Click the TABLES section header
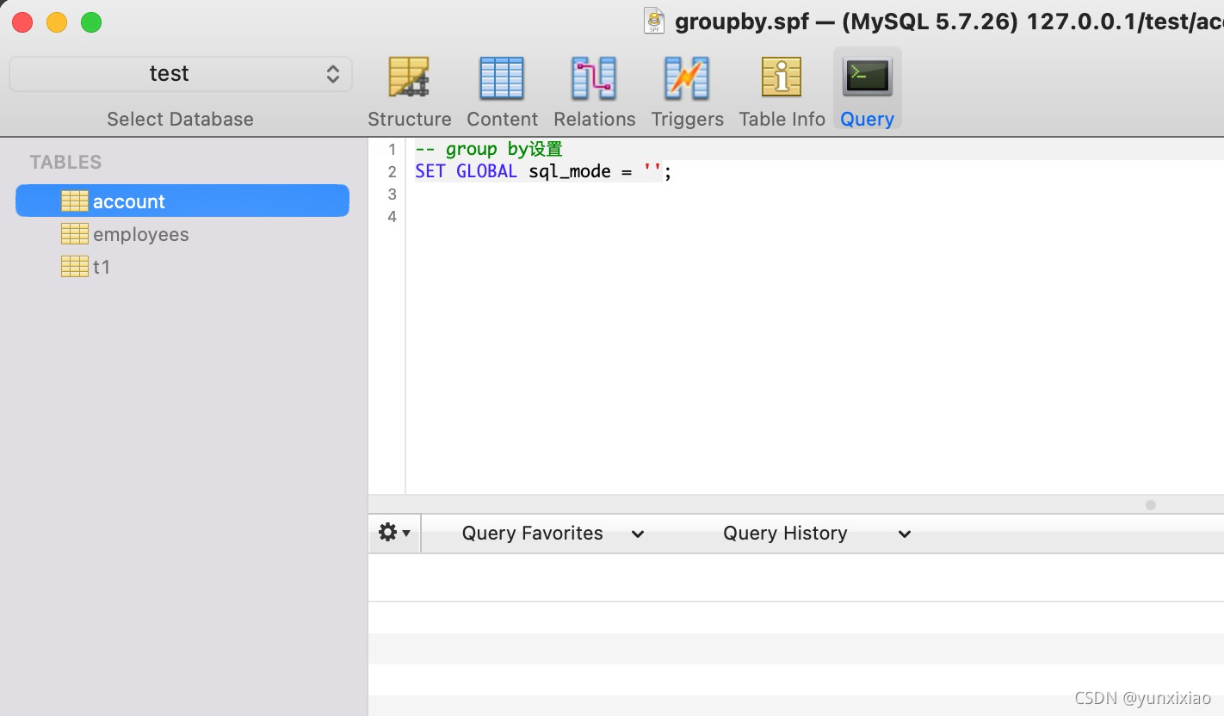The width and height of the screenshot is (1224, 716). coord(65,162)
